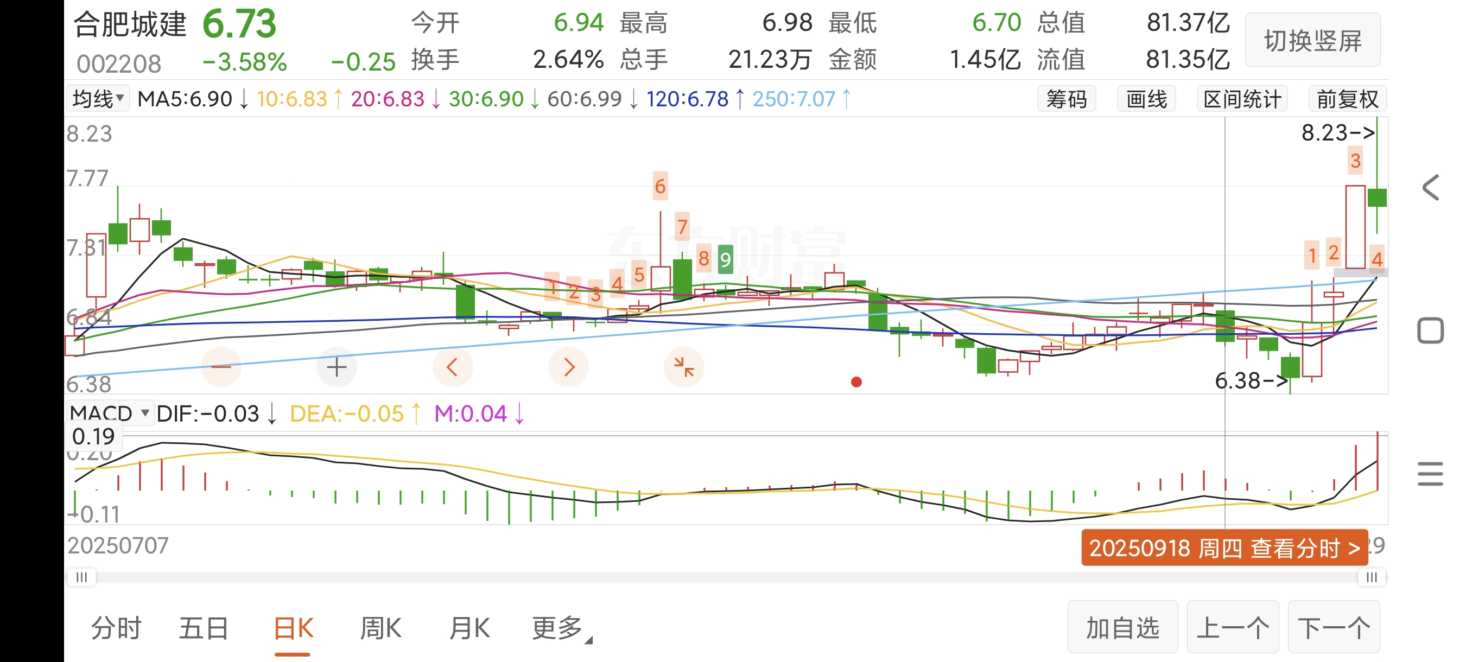Enable 画线 drawing mode
Screen dimensions: 1472x662
tap(1146, 99)
